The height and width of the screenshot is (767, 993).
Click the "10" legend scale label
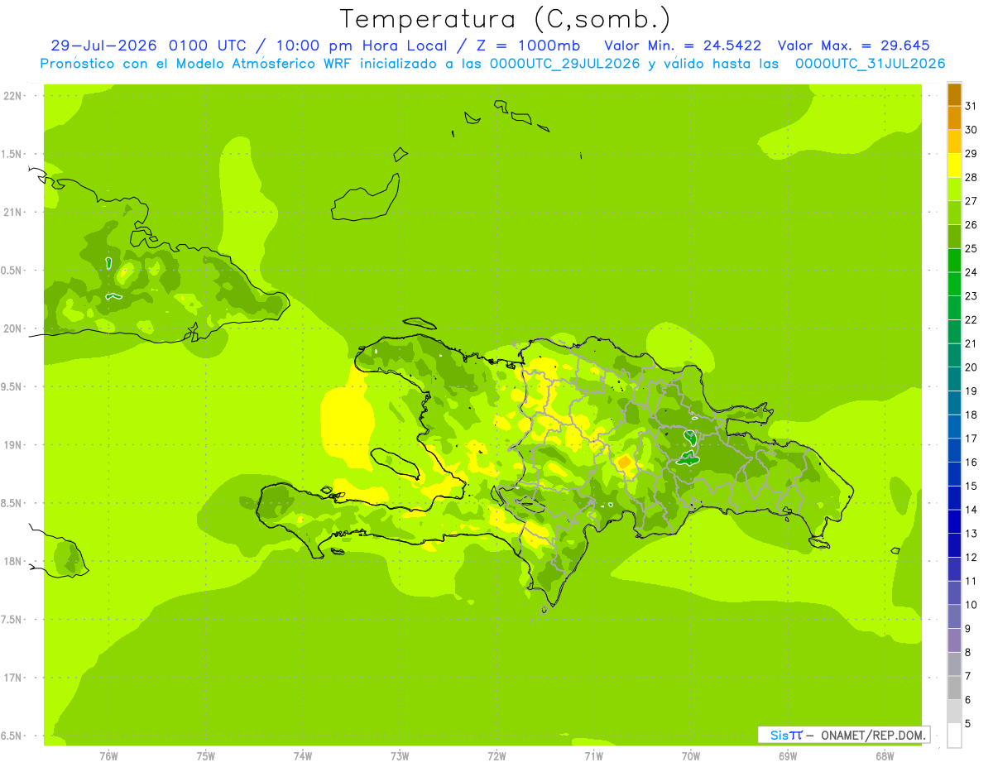tap(971, 605)
